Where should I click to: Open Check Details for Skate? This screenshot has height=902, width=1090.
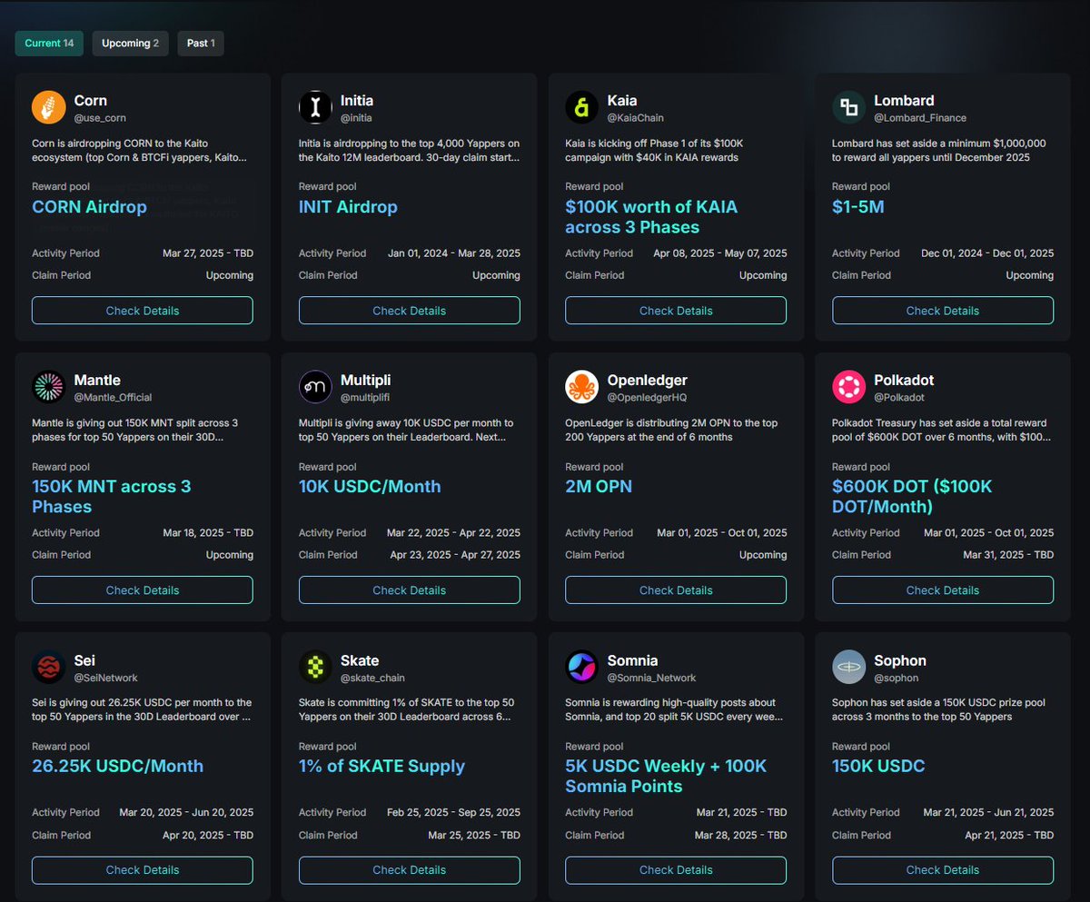tap(410, 870)
